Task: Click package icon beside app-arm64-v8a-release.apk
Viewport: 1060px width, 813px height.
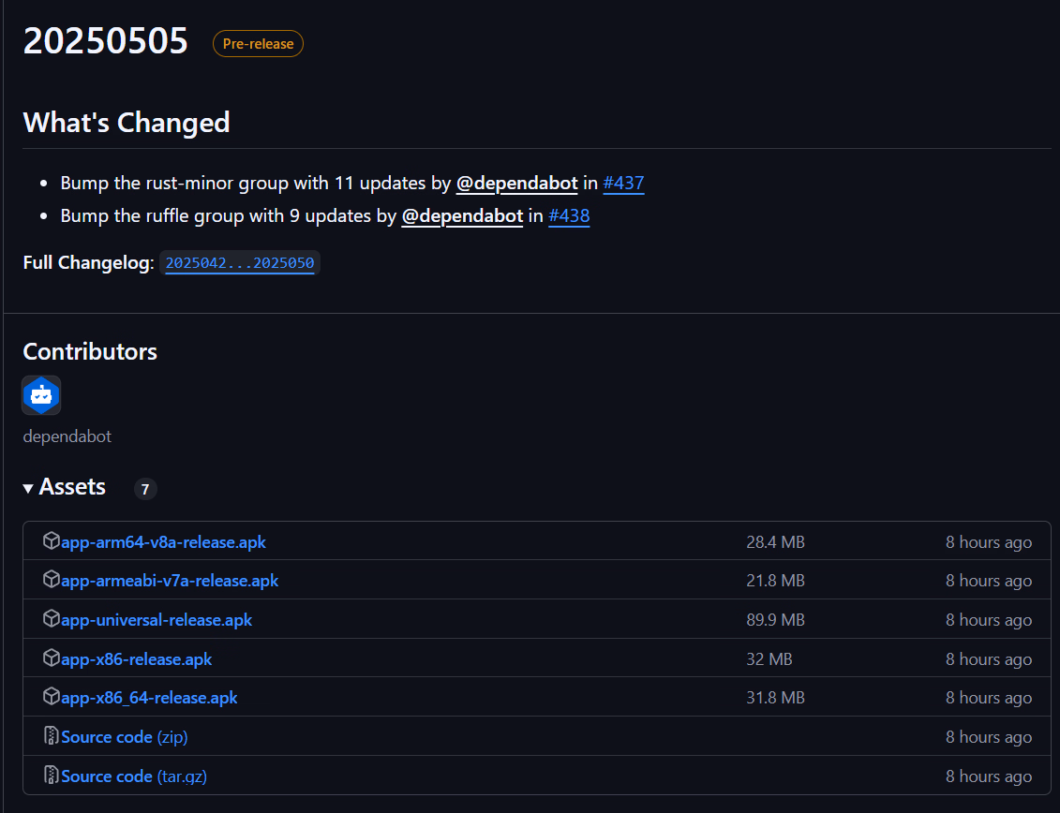Action: (x=52, y=541)
